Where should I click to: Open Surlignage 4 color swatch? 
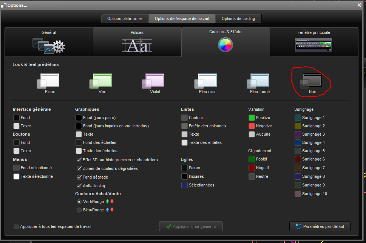coord(298,142)
